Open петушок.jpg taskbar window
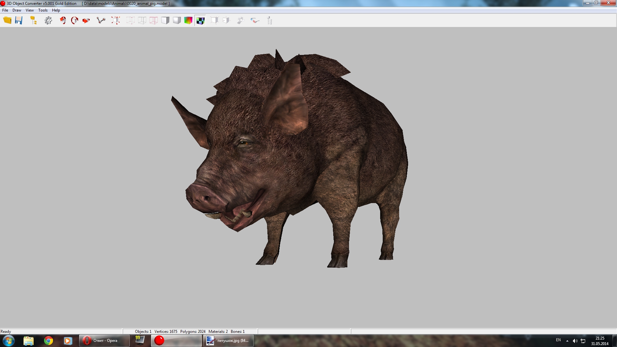This screenshot has width=617, height=347. coord(228,341)
